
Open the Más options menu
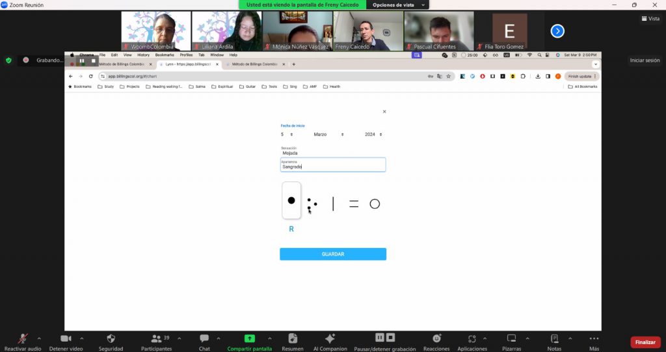pos(594,343)
